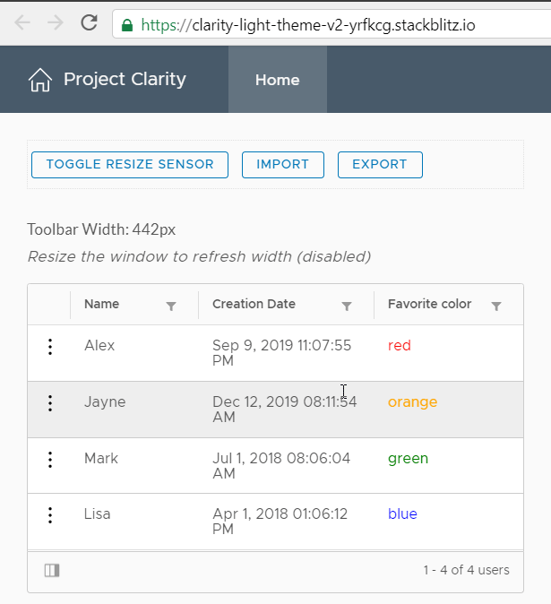This screenshot has height=604, width=551.
Task: Open the row actions menu for Alex
Action: pos(50,347)
